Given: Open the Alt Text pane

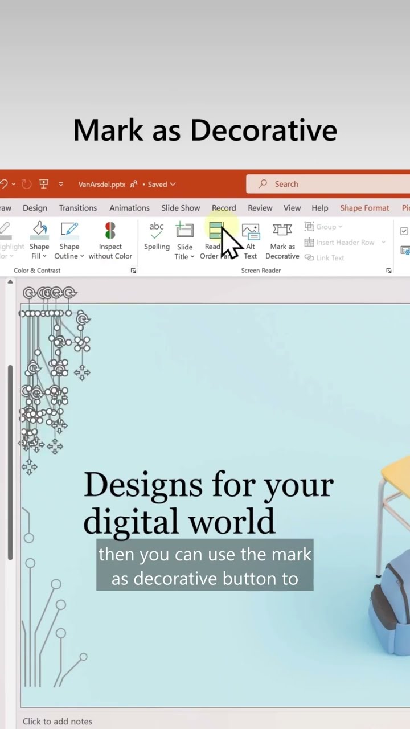Looking at the screenshot, I should click(x=251, y=241).
